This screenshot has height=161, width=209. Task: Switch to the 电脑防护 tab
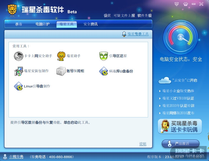[x=42, y=24]
